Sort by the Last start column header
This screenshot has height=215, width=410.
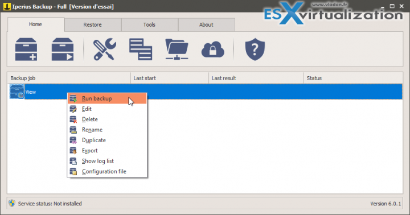click(x=170, y=78)
